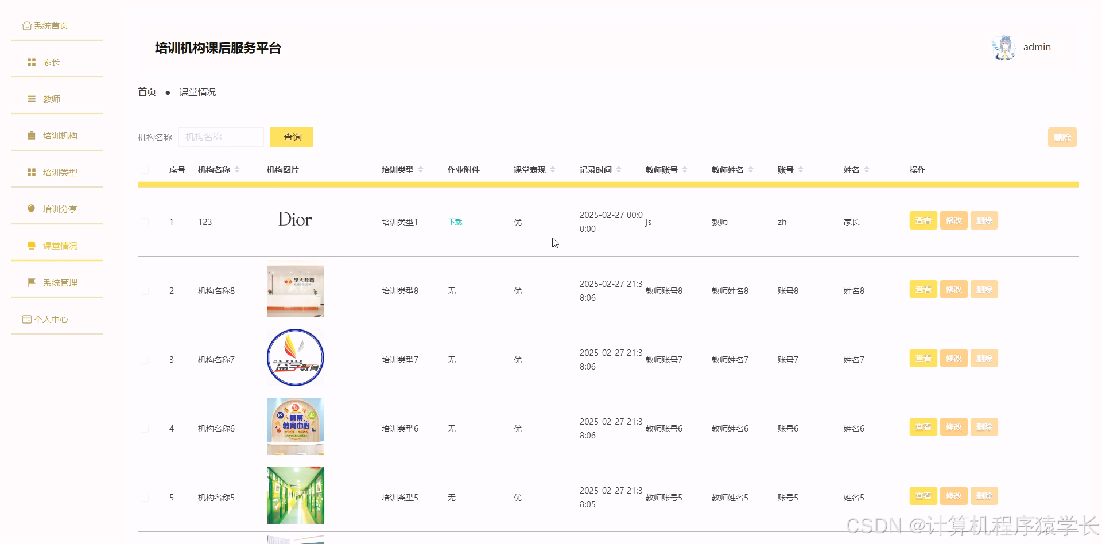Click 查看 for the 机构名称5 row
Viewport: 1102px width, 544px height.
tap(923, 496)
